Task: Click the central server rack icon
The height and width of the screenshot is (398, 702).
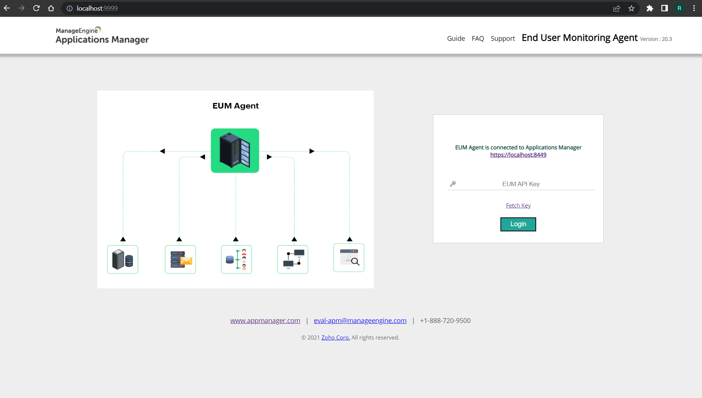Action: (235, 150)
